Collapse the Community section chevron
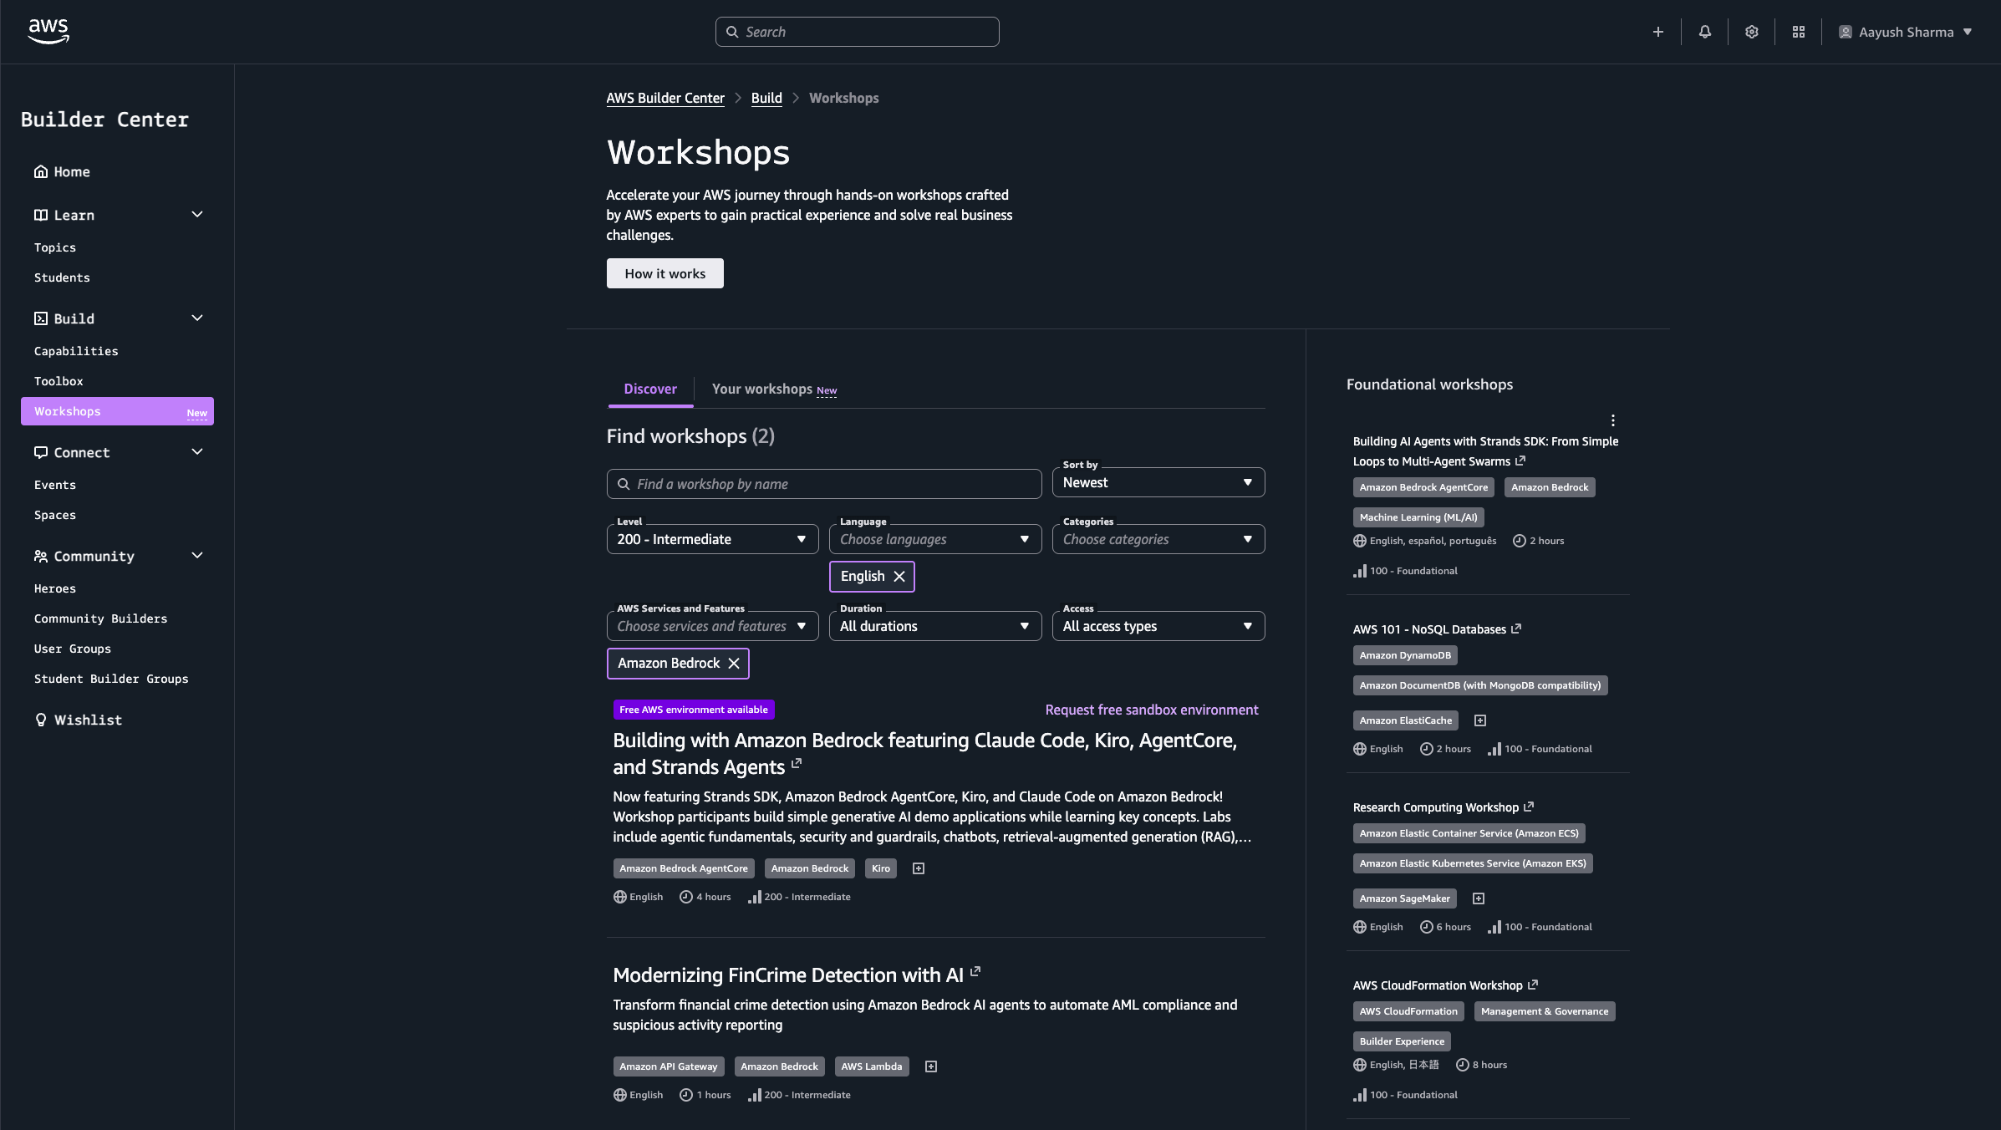This screenshot has width=2001, height=1130. (197, 556)
